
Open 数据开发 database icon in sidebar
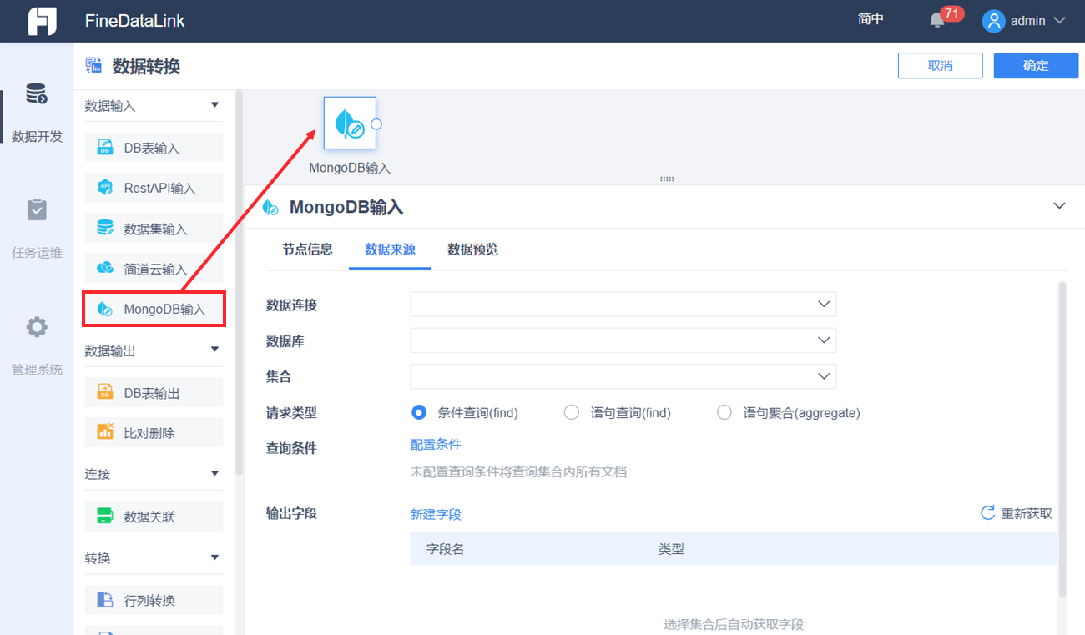(37, 94)
